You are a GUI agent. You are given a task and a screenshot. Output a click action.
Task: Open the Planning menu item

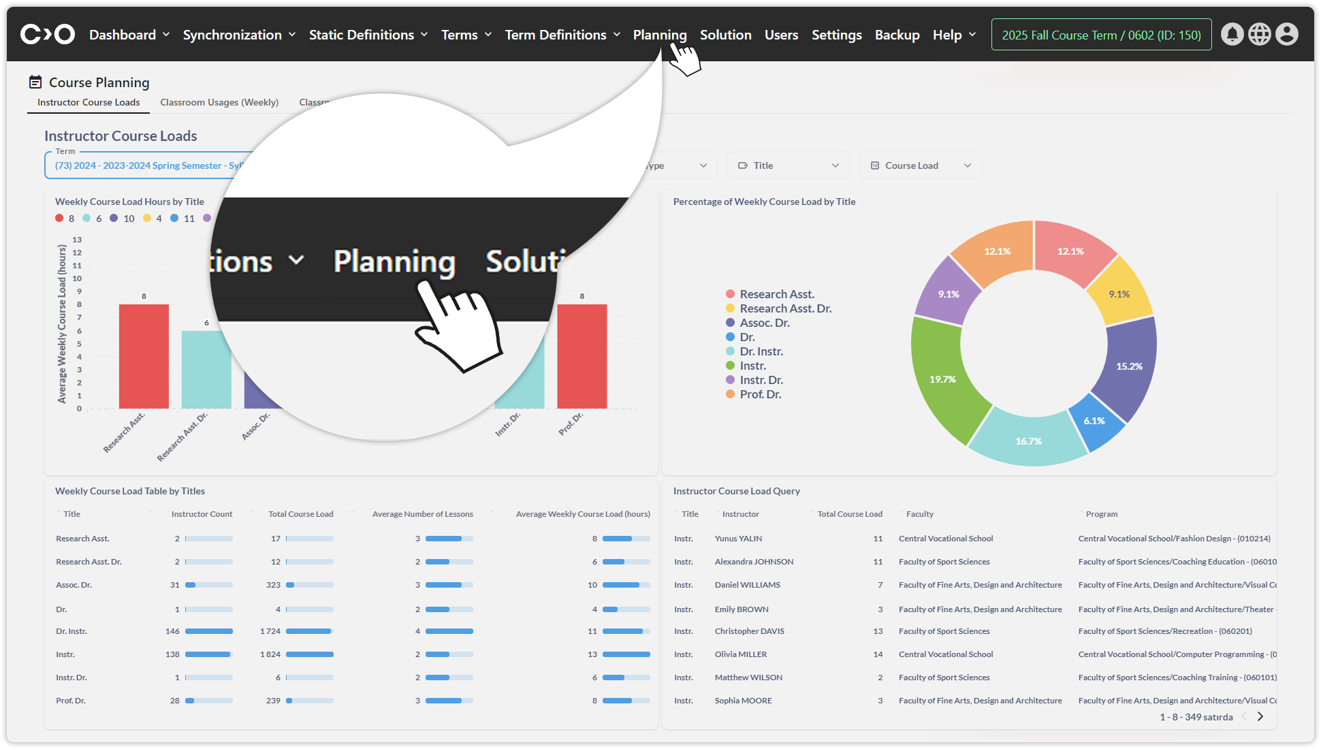[x=659, y=35]
